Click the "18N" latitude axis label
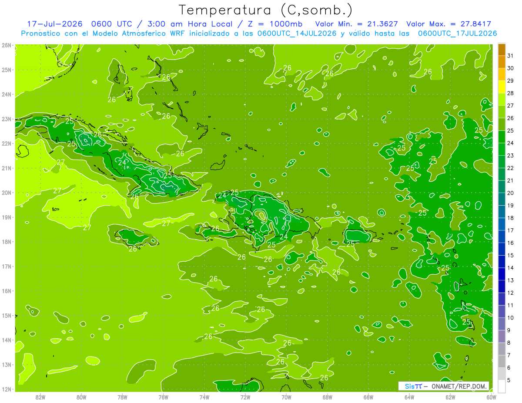Screen dimensions: 522x403 [7, 242]
